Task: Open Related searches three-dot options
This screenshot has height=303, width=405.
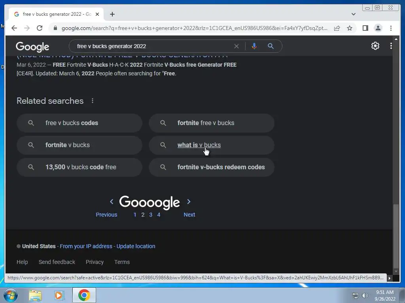Action: pos(93,101)
